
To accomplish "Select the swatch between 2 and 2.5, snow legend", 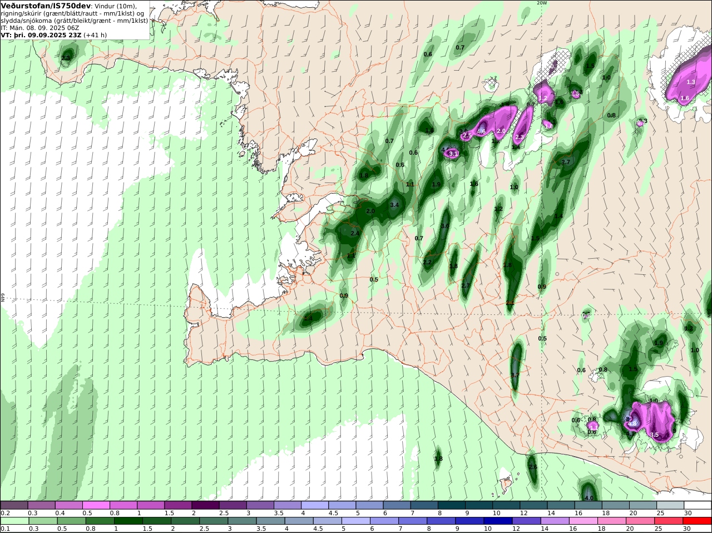I will tap(205, 505).
